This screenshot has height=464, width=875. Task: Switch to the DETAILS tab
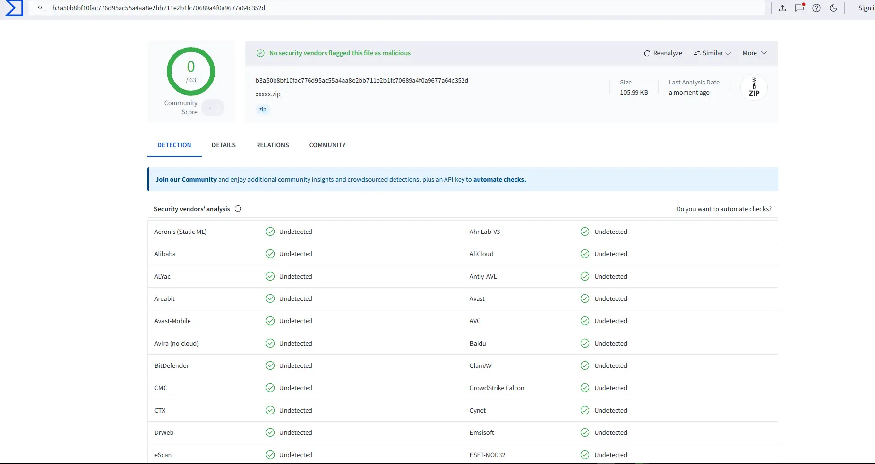pos(223,145)
